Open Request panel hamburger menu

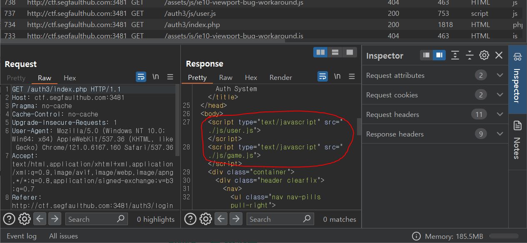point(170,77)
